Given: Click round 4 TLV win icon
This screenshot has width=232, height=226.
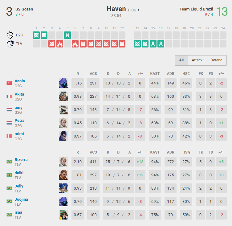Looking at the screenshot, I should point(60,44).
